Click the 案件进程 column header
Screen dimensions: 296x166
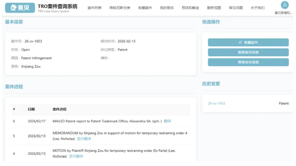59,109
